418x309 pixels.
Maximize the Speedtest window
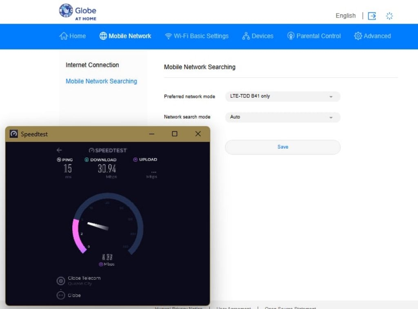175,134
